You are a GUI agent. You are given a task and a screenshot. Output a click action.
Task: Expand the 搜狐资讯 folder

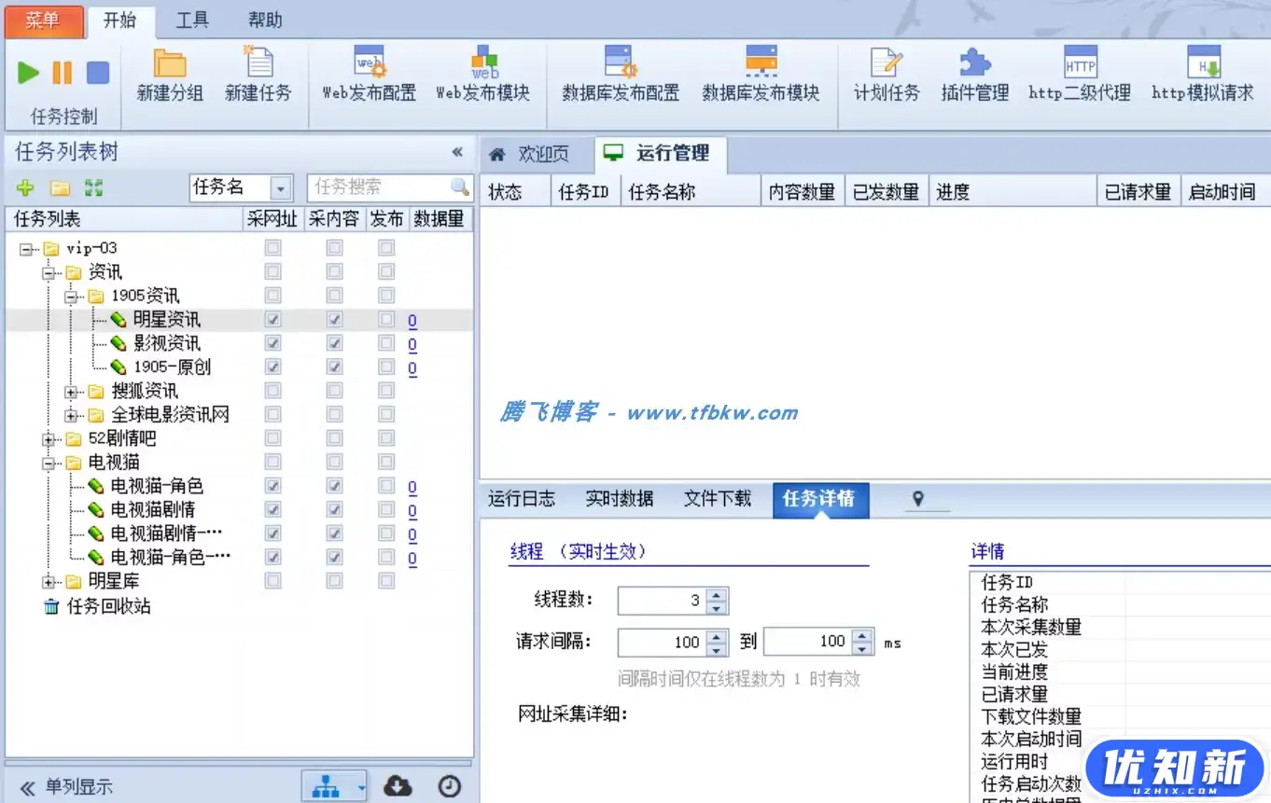pos(71,392)
